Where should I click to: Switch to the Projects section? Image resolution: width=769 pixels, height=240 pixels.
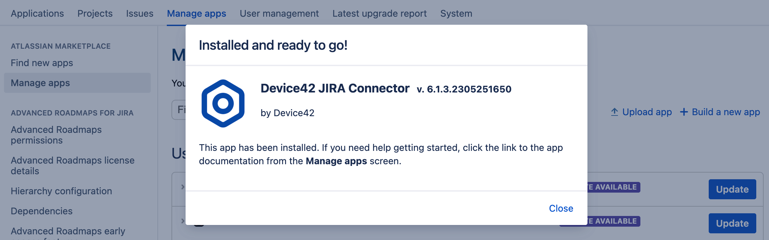tap(95, 13)
